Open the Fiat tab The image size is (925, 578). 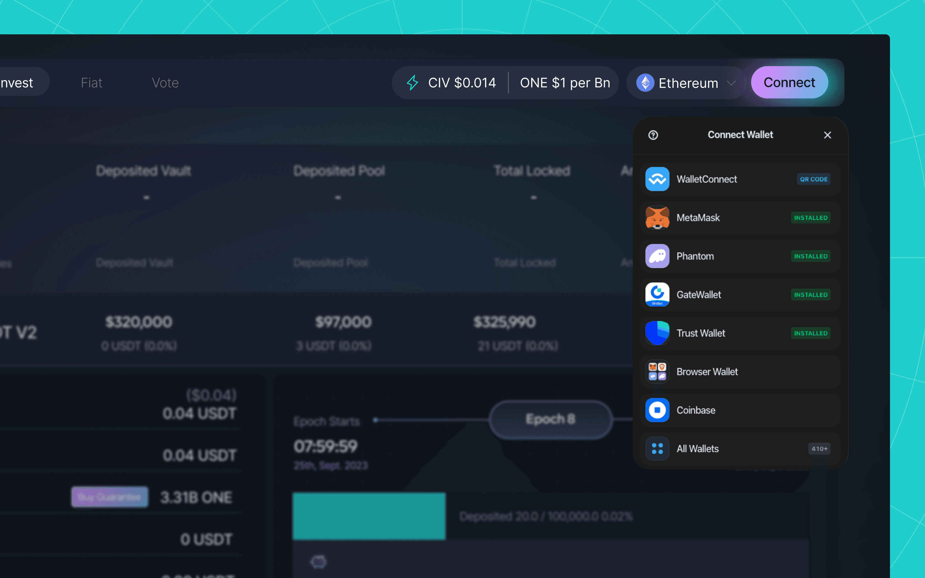coord(91,82)
